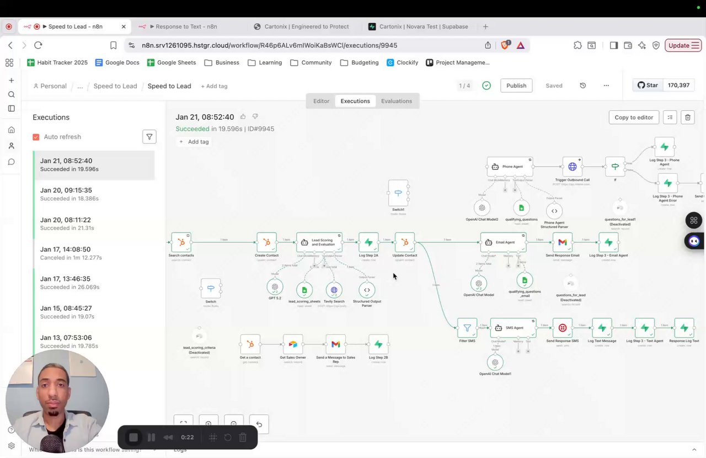Screen dimensions: 706x458
Task: Click the browser address bar URL
Action: [269, 45]
